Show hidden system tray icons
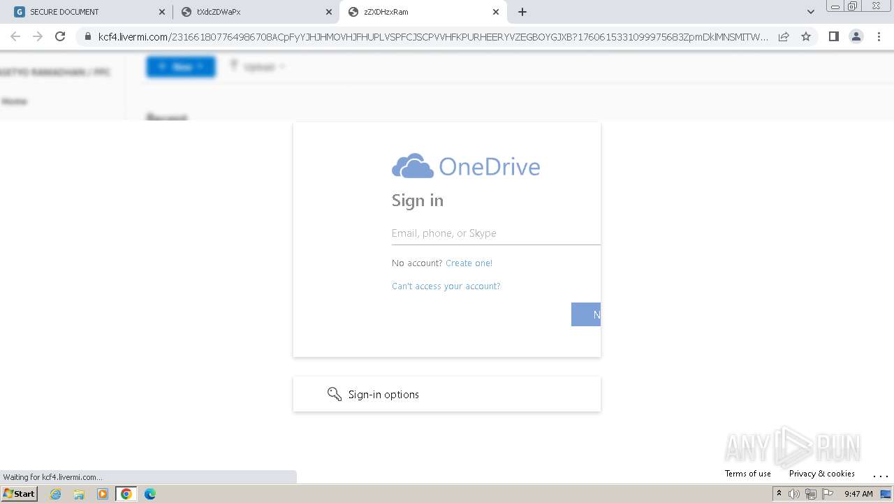Screen dimensions: 894x503 coord(779,494)
